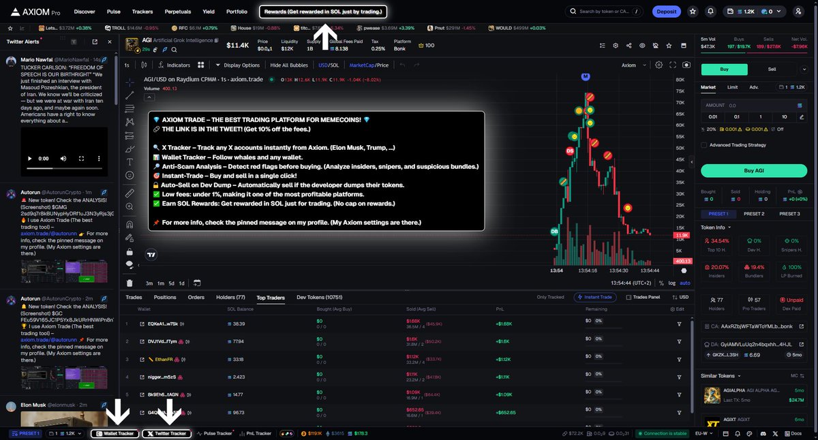Image resolution: width=818 pixels, height=440 pixels.
Task: Toggle the eye visibility icon in token header
Action: pos(642,46)
